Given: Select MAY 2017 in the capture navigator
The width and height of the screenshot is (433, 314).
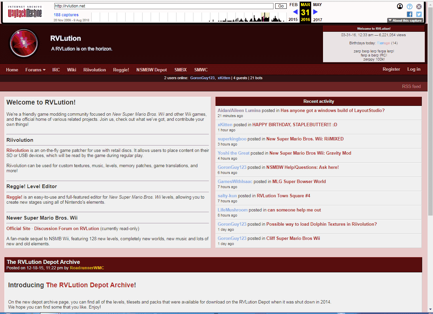Looking at the screenshot, I should (318, 12).
